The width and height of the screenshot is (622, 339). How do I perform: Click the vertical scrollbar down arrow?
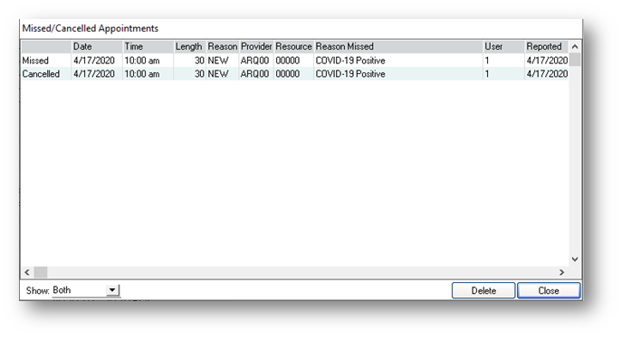click(575, 259)
